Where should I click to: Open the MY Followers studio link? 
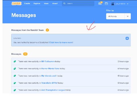tap(48, 61)
